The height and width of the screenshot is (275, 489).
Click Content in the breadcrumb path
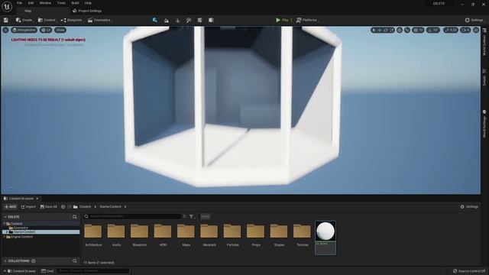85,207
